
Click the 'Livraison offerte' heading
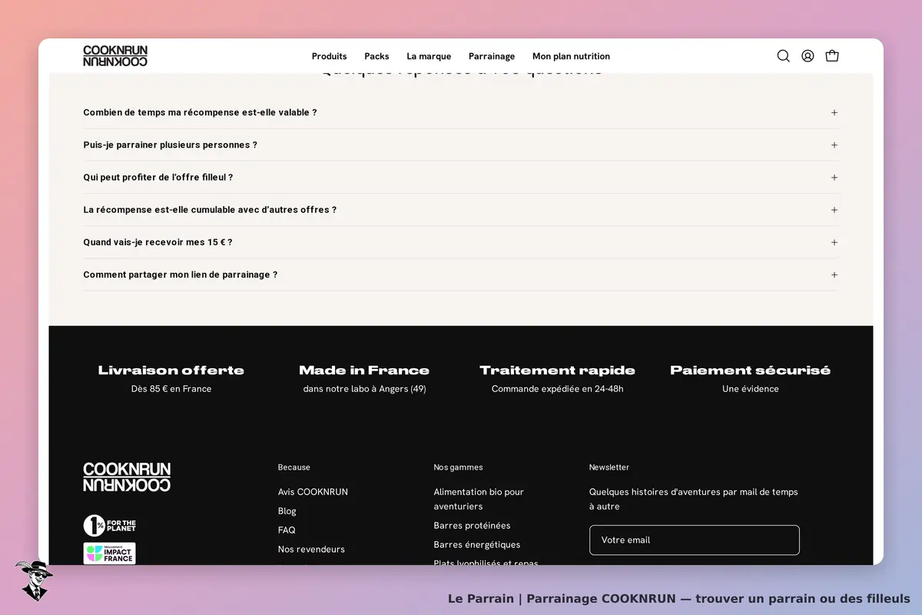point(171,371)
